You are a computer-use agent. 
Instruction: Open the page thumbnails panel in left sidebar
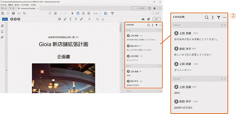coord(2,26)
